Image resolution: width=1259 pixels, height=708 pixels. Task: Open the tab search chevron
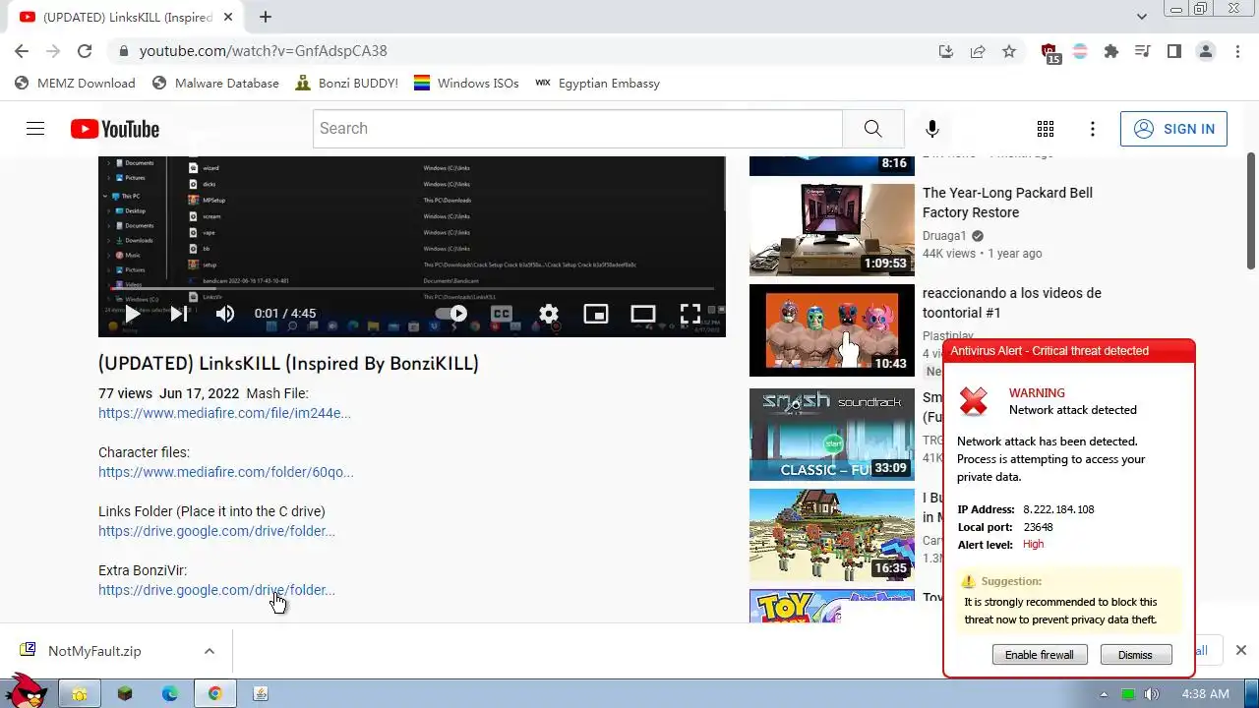1142,17
